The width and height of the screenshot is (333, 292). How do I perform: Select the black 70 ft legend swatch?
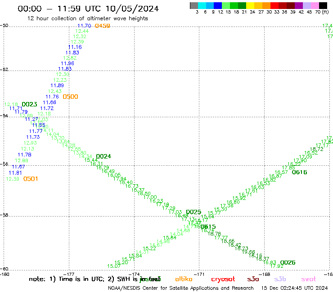(x=323, y=5)
